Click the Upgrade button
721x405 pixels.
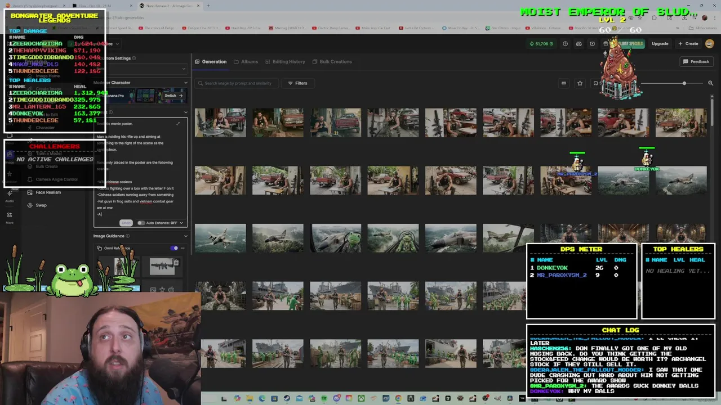[x=660, y=44]
